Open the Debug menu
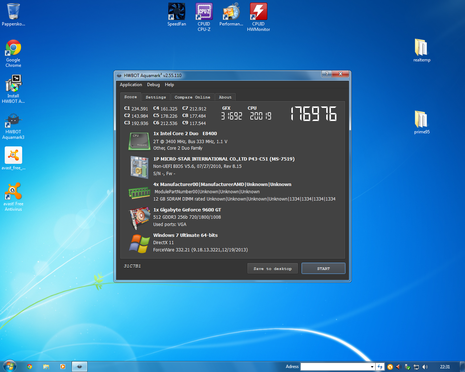Viewport: 465px width, 372px height. point(153,85)
